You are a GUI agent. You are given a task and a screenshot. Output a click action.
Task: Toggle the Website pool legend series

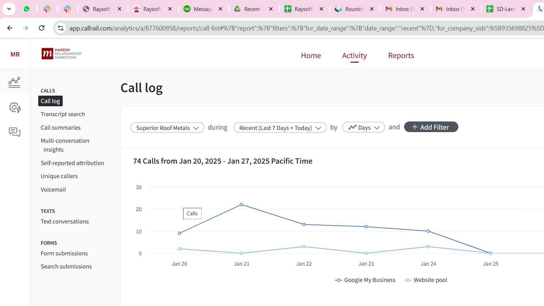pyautogui.click(x=426, y=280)
